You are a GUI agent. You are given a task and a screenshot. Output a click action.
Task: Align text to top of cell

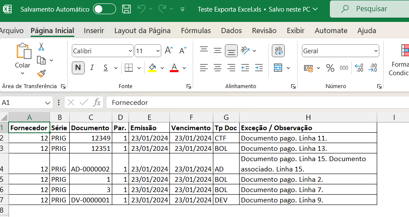pos(204,49)
